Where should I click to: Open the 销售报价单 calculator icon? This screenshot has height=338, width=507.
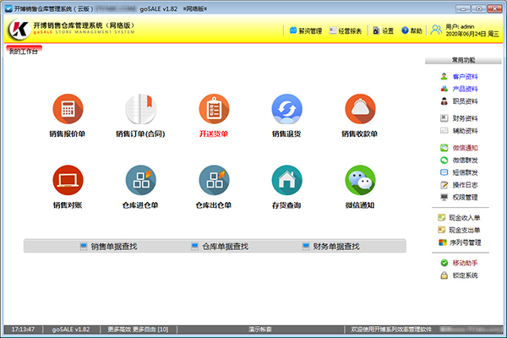pyautogui.click(x=68, y=109)
